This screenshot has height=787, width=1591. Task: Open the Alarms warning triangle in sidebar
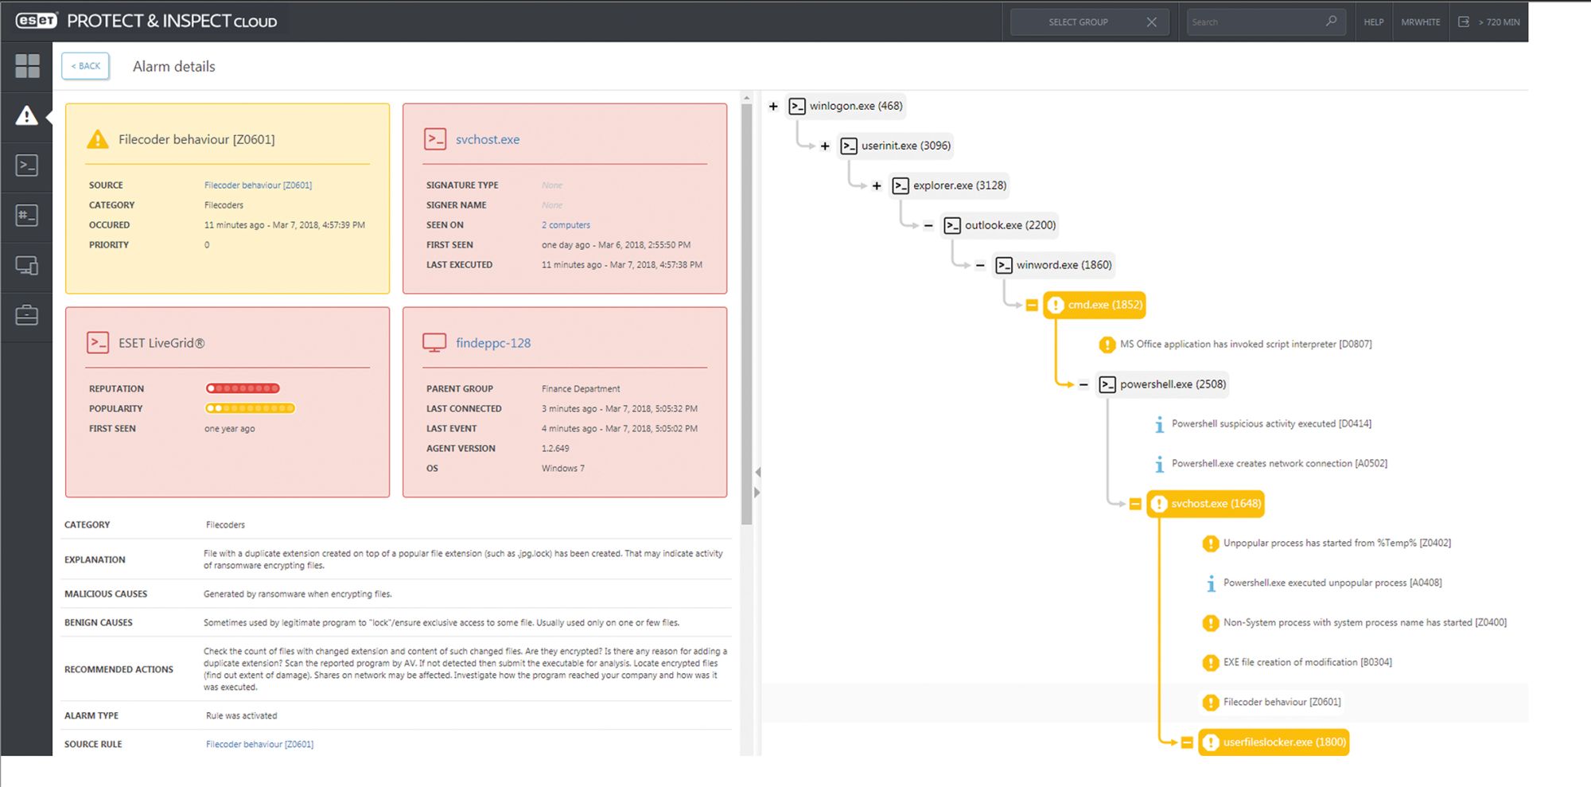[x=27, y=116]
